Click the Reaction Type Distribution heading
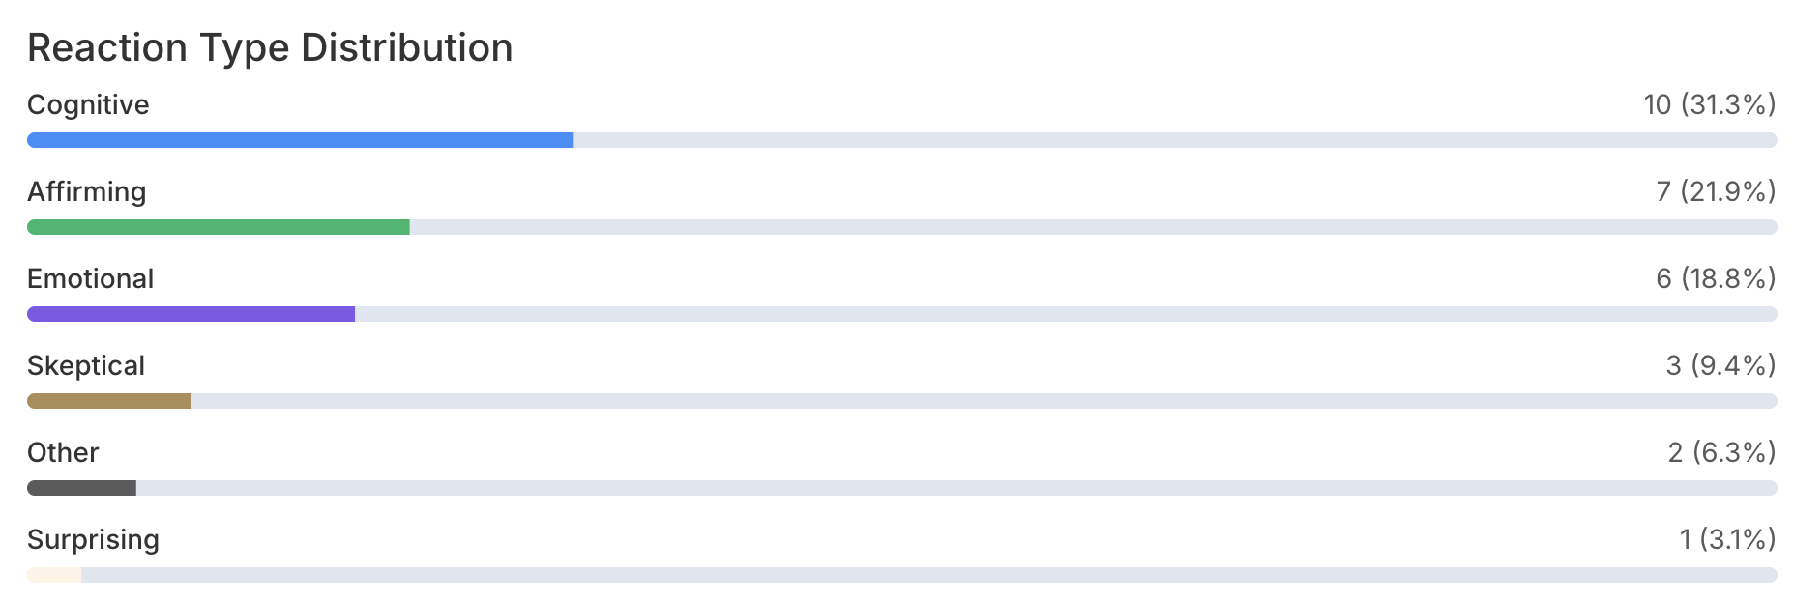This screenshot has height=603, width=1793. 270,47
